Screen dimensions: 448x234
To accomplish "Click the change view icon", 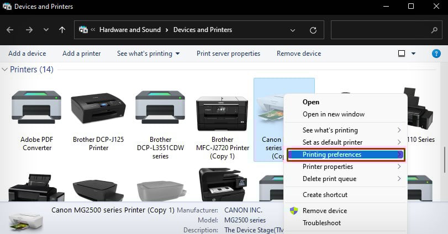I will coord(402,54).
